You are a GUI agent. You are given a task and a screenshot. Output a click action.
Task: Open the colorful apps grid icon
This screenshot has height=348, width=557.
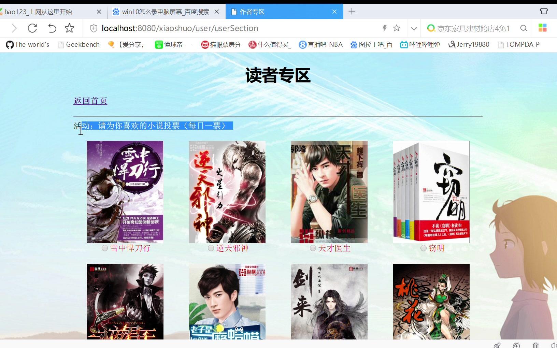click(x=543, y=28)
